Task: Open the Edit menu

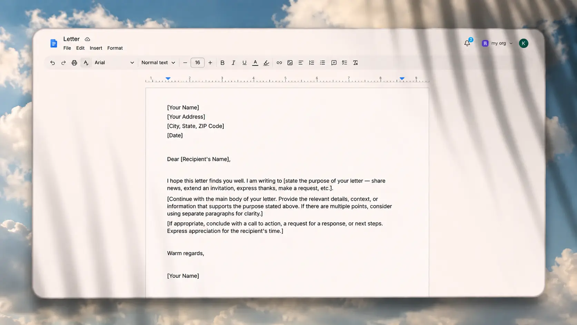Action: [80, 48]
